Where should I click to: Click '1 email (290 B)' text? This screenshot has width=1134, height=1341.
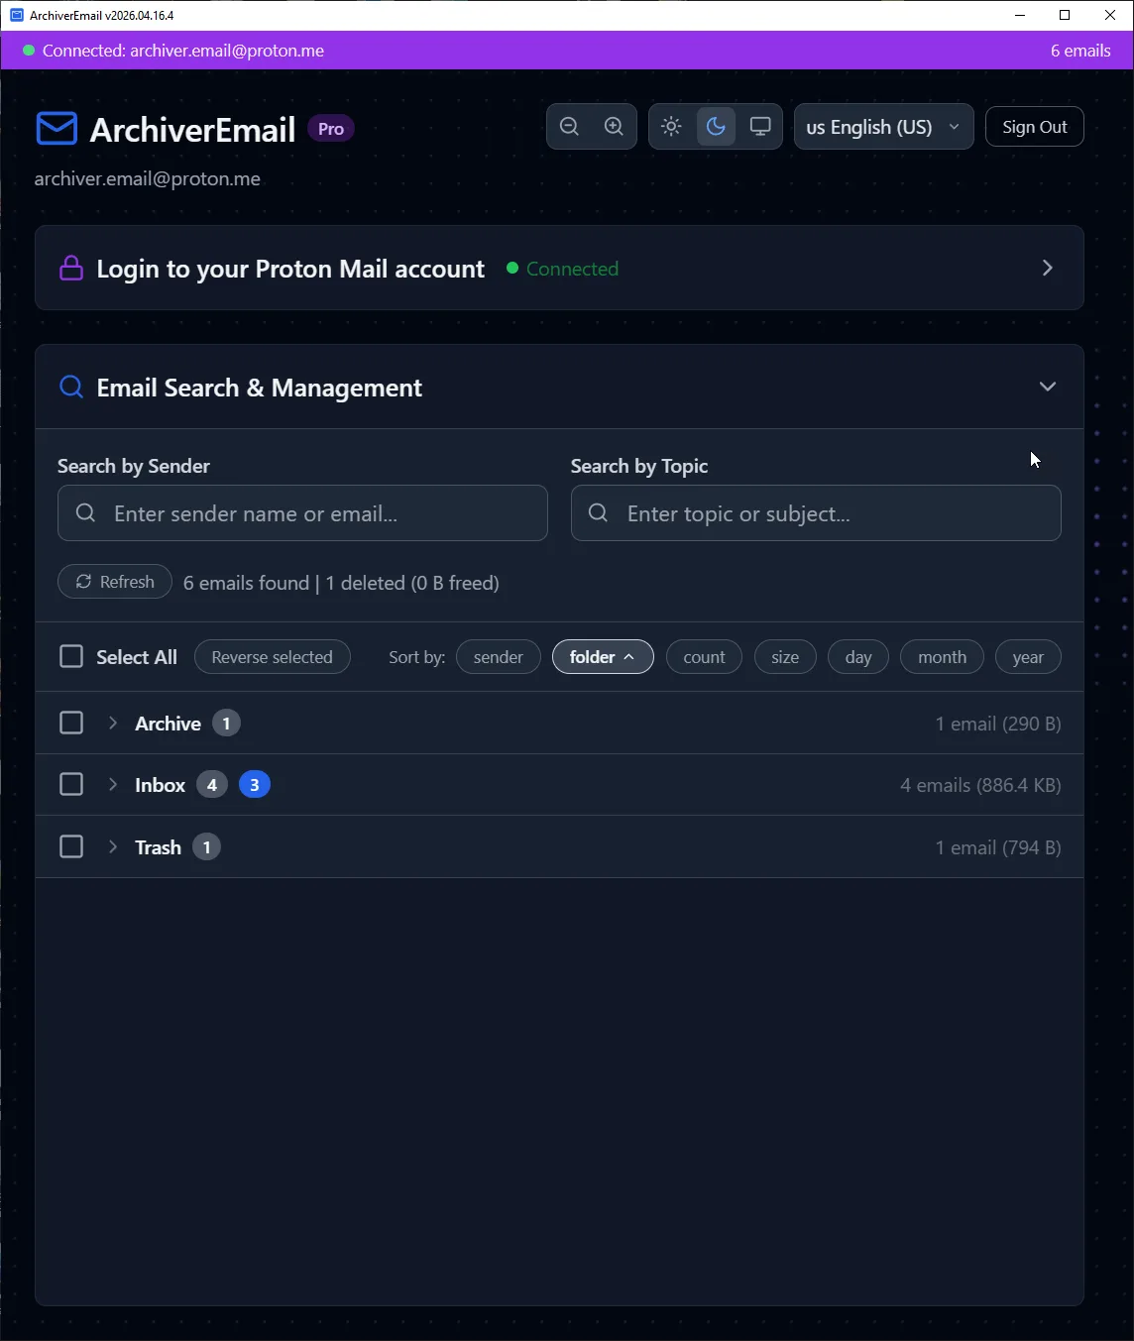click(998, 724)
